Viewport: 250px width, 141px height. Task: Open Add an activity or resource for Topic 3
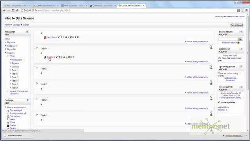tap(196, 92)
